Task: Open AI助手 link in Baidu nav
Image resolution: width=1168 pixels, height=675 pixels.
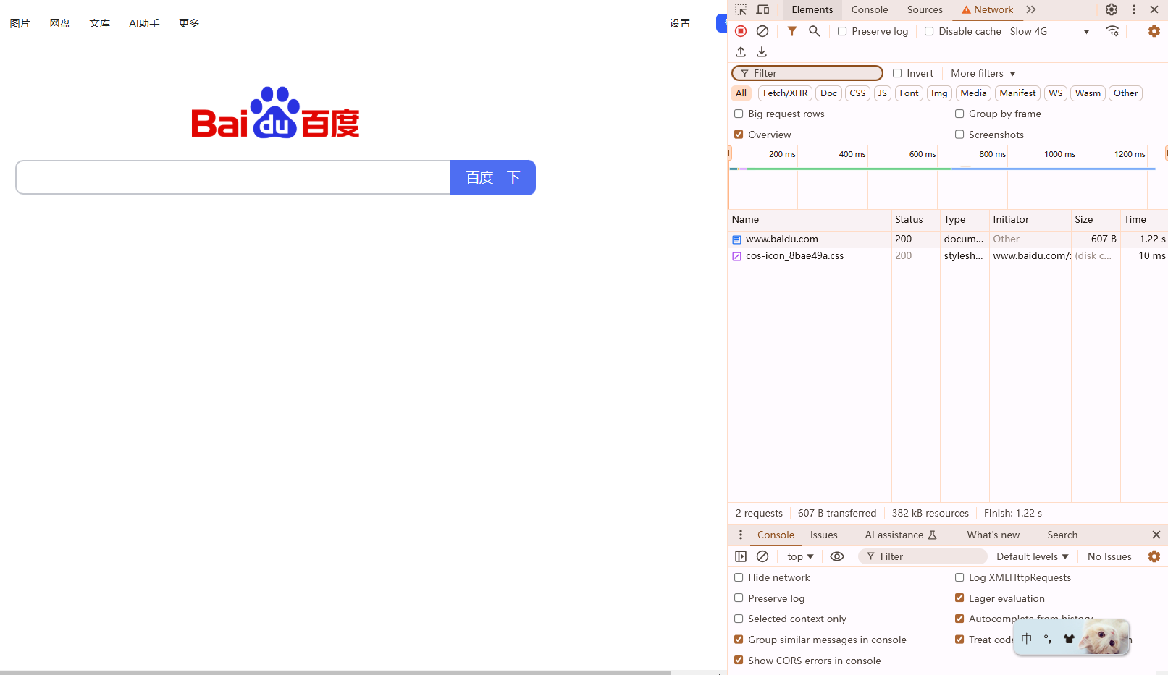Action: coord(144,23)
